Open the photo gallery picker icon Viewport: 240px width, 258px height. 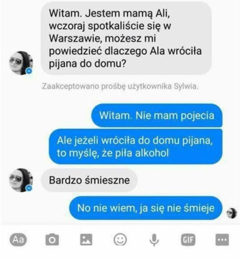pos(86,239)
